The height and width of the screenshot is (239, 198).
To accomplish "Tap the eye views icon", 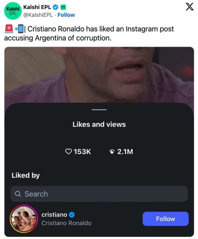I will tap(112, 152).
